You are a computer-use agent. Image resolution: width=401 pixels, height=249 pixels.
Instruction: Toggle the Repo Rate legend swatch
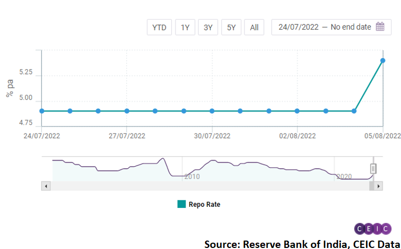(x=182, y=204)
